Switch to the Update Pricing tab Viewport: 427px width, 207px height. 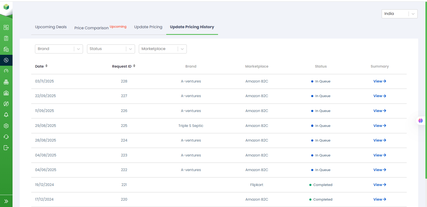click(x=148, y=27)
